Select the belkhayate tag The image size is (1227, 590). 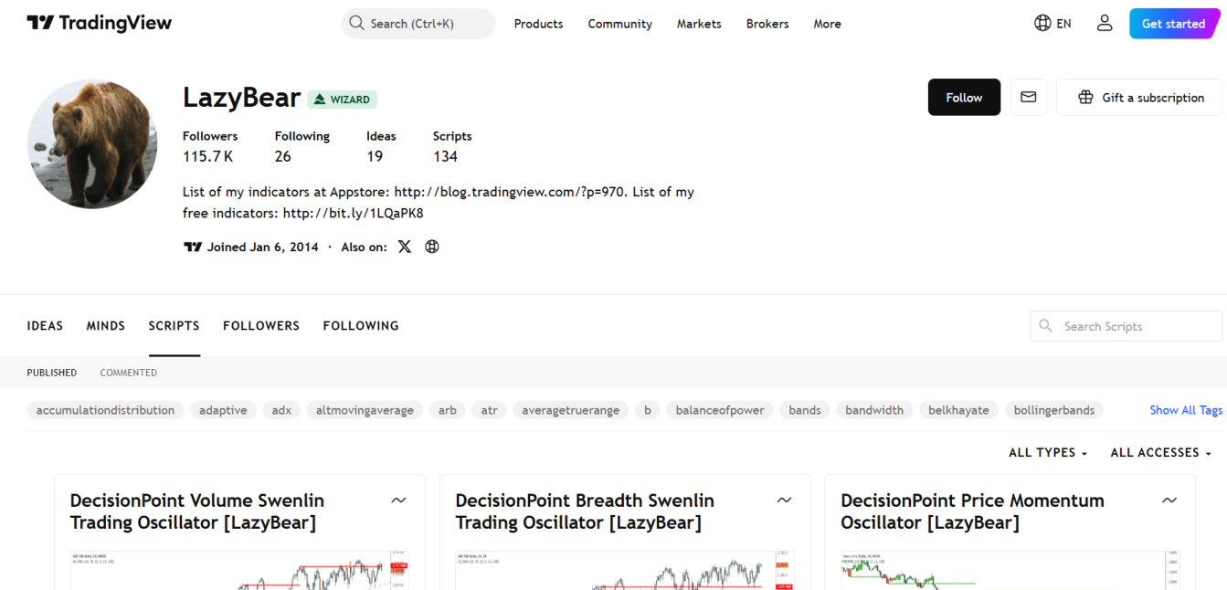coord(958,410)
